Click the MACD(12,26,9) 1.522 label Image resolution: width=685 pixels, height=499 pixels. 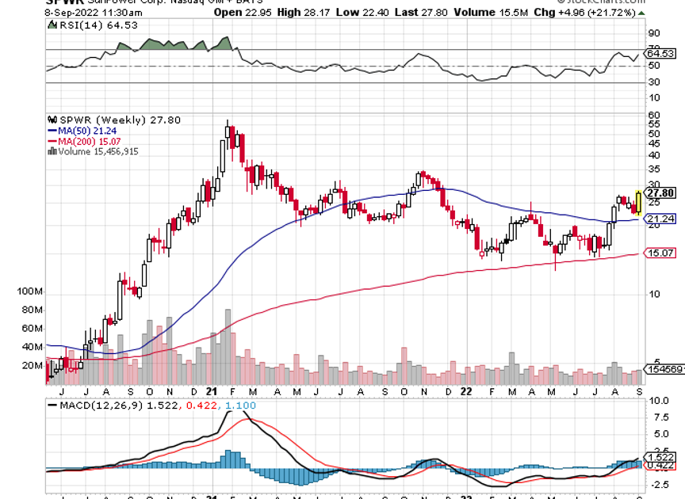point(118,406)
